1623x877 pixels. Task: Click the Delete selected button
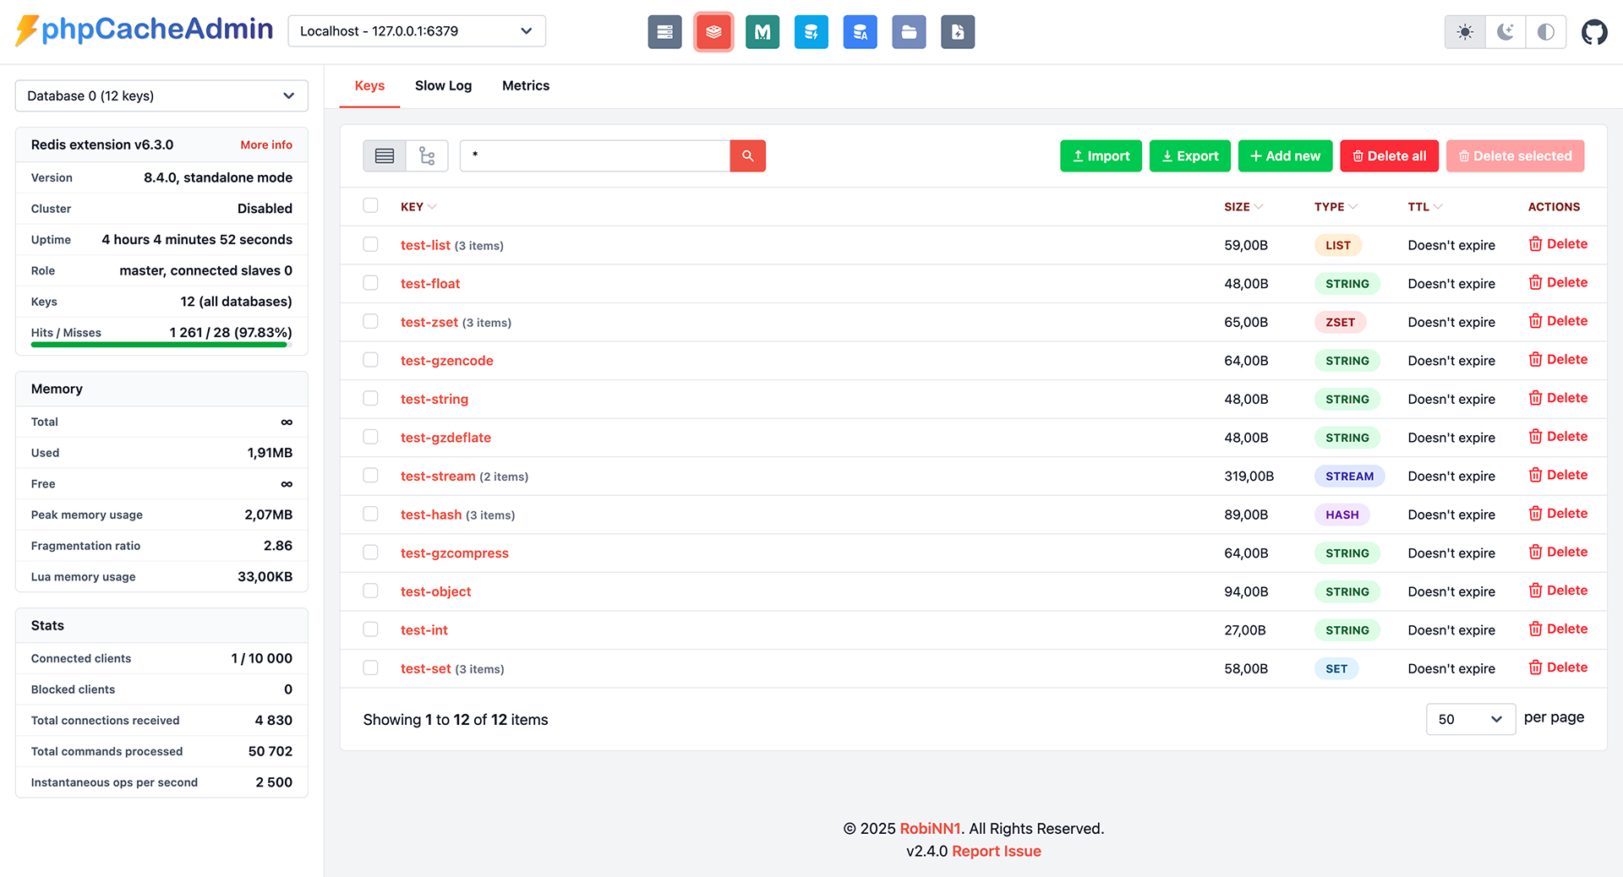click(x=1515, y=156)
